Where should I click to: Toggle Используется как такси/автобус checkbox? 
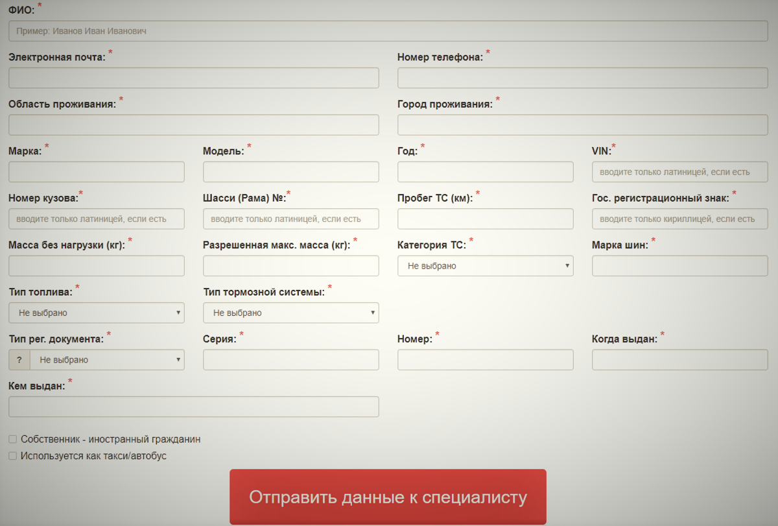(12, 456)
